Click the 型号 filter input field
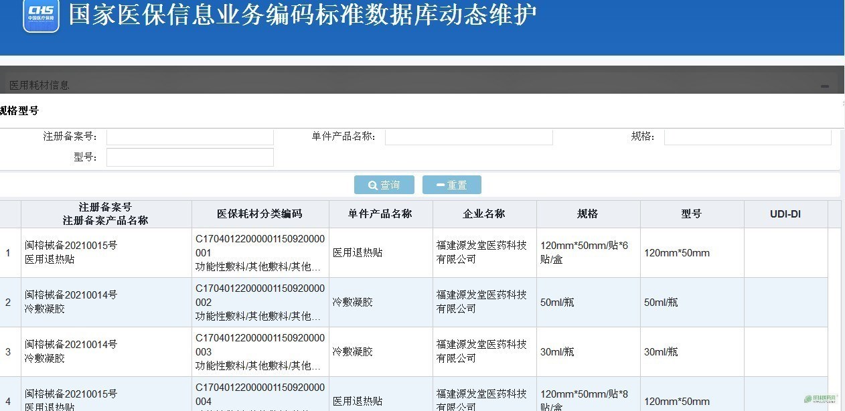The image size is (845, 411). pos(189,157)
